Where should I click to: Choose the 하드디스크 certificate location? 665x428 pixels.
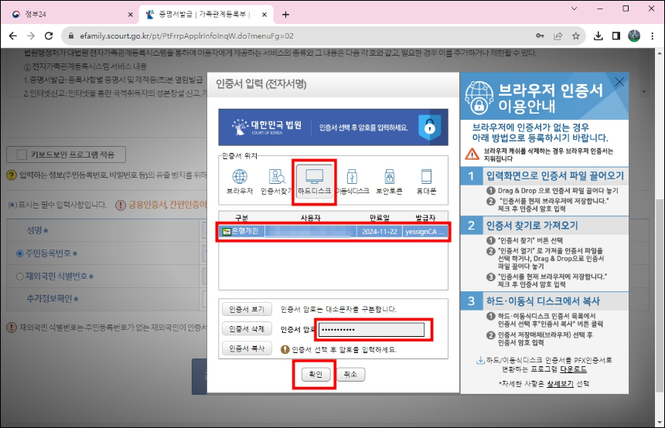click(x=314, y=182)
